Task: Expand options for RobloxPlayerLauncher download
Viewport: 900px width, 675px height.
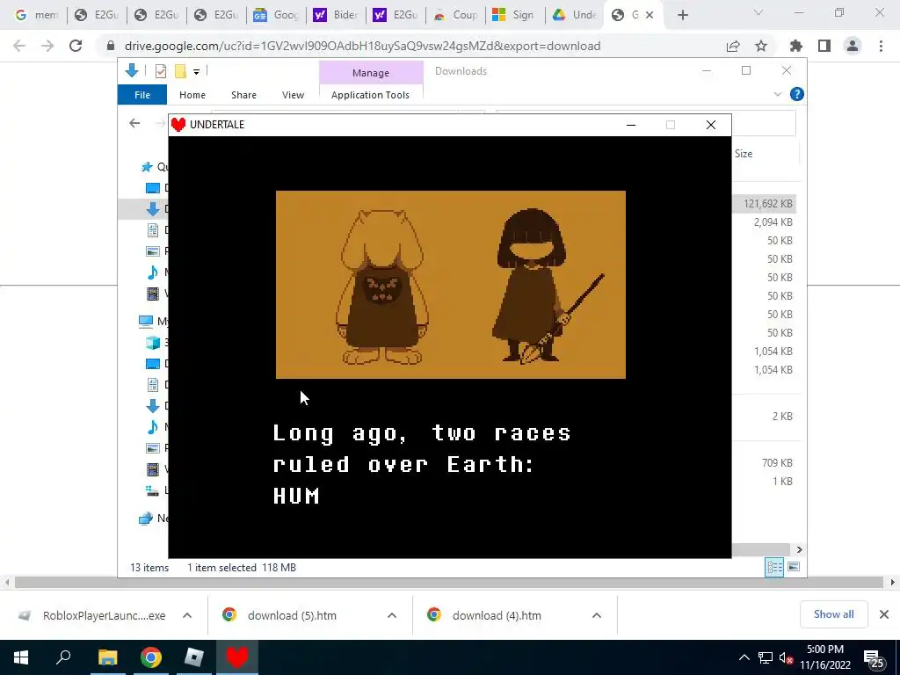Action: (x=187, y=615)
